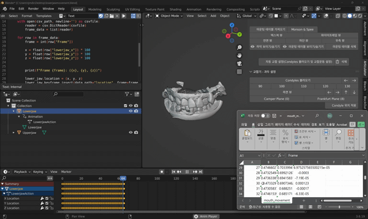Toggle X Location channel checkbox
The image size is (368, 219).
pos(47,198)
